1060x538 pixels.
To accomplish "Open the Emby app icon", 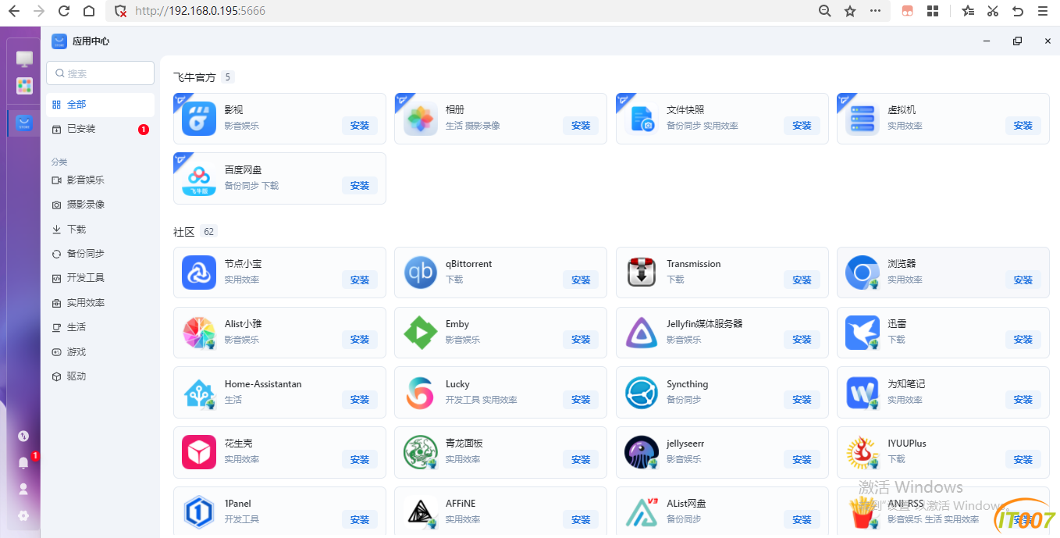I will click(x=421, y=333).
